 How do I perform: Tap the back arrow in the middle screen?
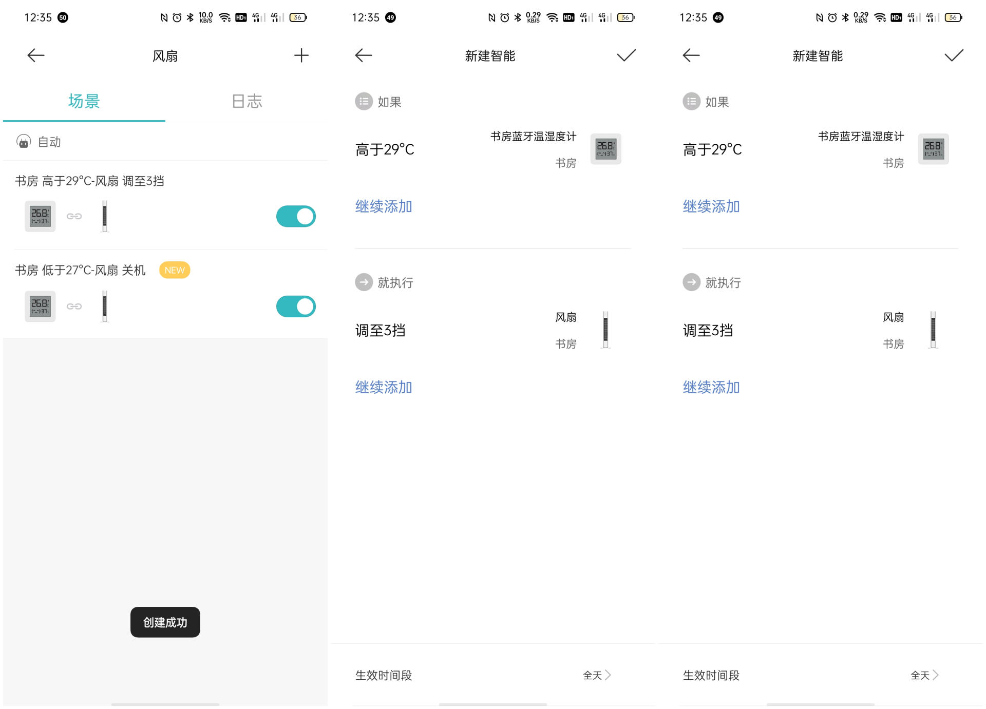click(x=364, y=55)
